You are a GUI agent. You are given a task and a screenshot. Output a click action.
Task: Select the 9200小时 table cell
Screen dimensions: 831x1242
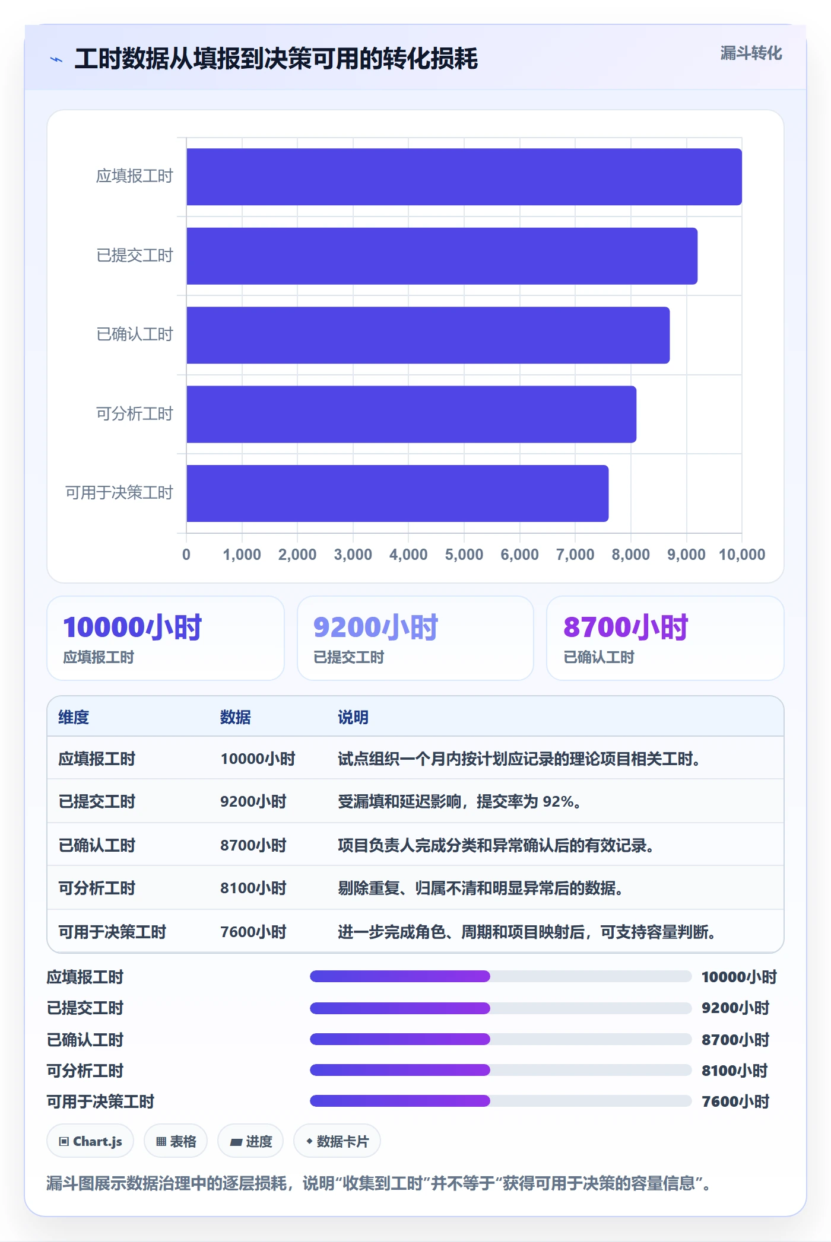[x=253, y=801]
